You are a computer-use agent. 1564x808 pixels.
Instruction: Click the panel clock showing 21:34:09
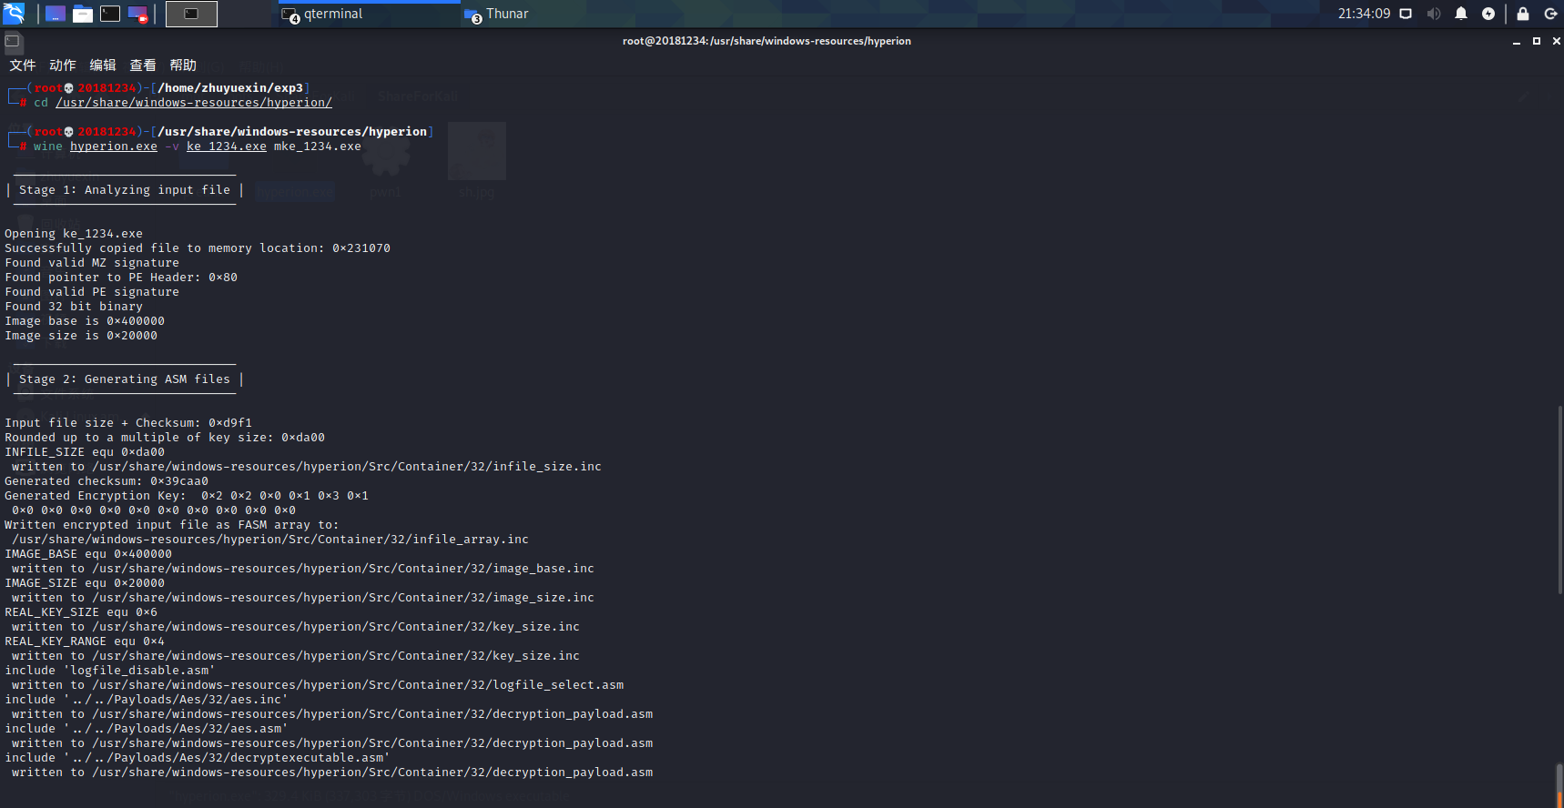pos(1364,14)
